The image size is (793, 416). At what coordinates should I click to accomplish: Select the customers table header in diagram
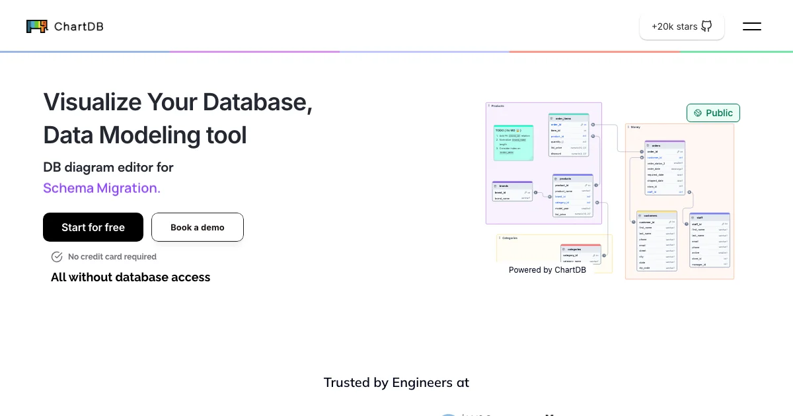point(657,215)
